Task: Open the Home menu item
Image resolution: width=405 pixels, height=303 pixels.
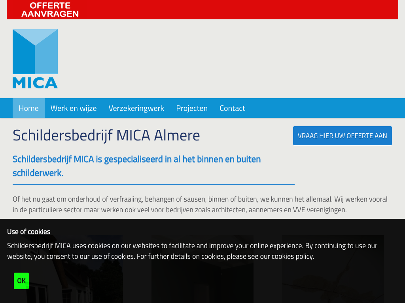Action: (x=28, y=108)
